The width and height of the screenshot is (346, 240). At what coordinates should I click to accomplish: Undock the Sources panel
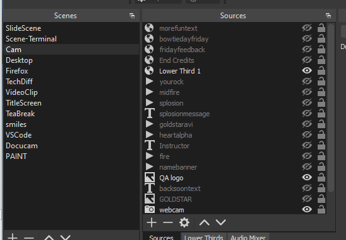[328, 16]
